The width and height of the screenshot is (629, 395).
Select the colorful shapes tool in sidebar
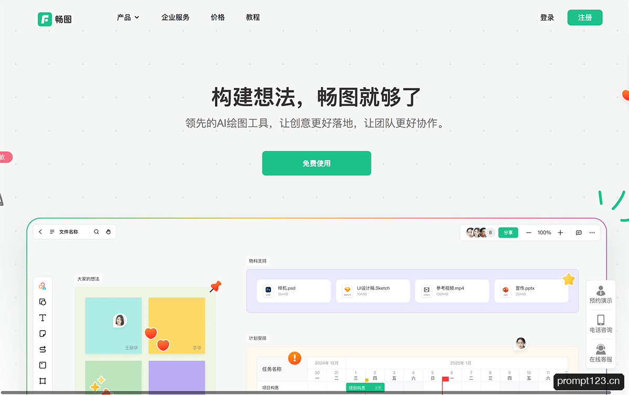click(42, 286)
